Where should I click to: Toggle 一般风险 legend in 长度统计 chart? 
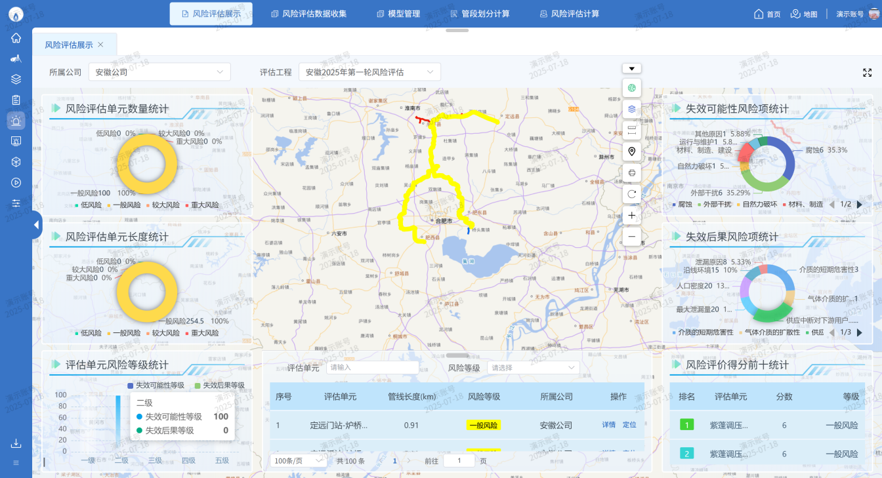pyautogui.click(x=123, y=333)
